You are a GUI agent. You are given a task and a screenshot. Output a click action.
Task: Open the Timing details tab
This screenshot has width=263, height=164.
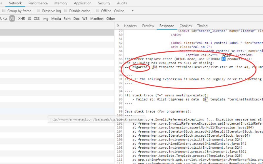(x=202, y=26)
